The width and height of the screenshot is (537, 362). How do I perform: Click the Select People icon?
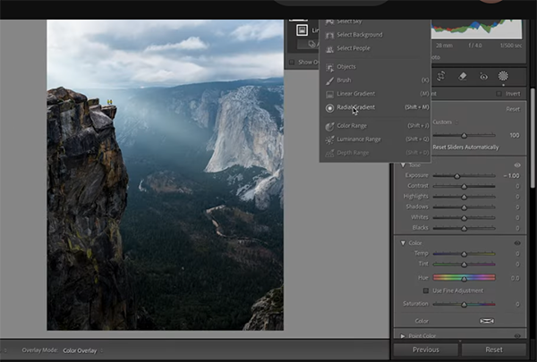coord(330,47)
